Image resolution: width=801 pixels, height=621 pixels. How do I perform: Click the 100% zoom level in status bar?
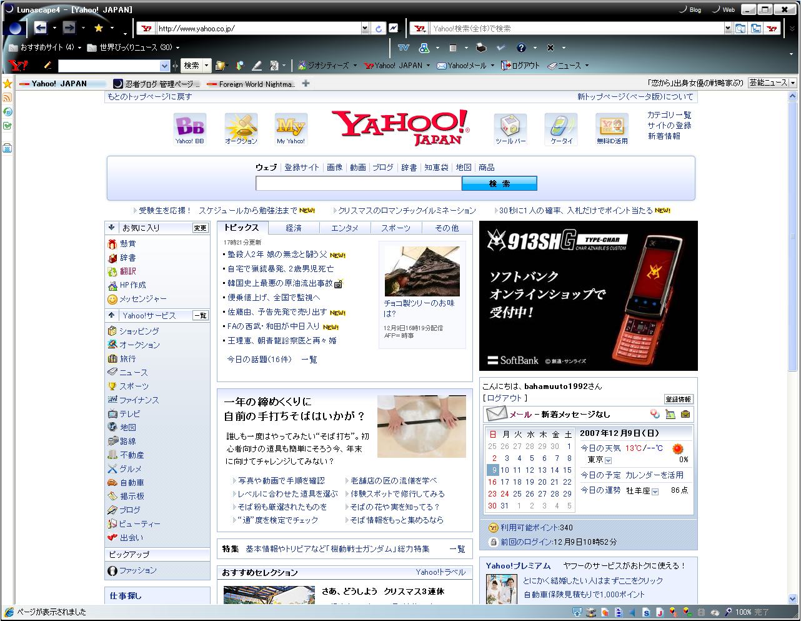[x=743, y=612]
